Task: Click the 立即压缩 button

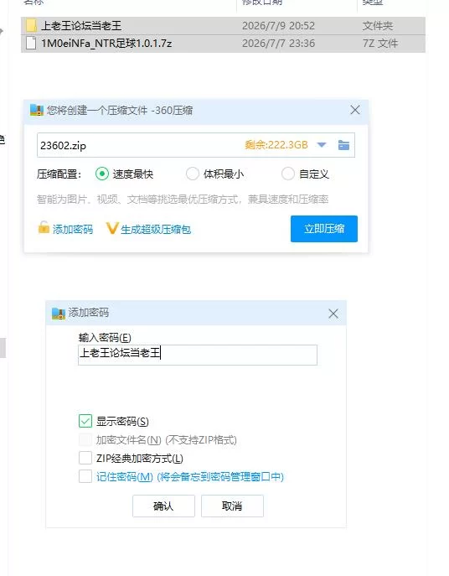Action: click(x=324, y=229)
